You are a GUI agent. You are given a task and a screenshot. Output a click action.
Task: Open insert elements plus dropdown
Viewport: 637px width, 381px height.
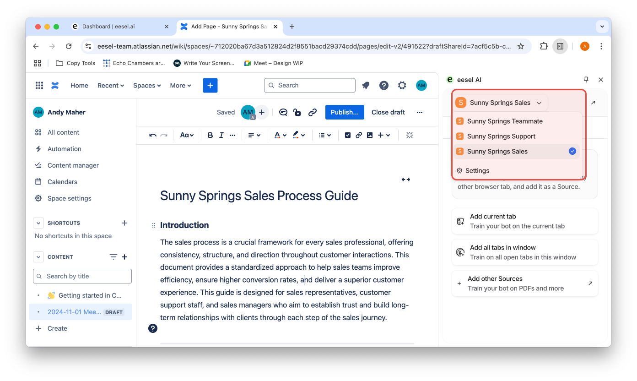pos(383,135)
